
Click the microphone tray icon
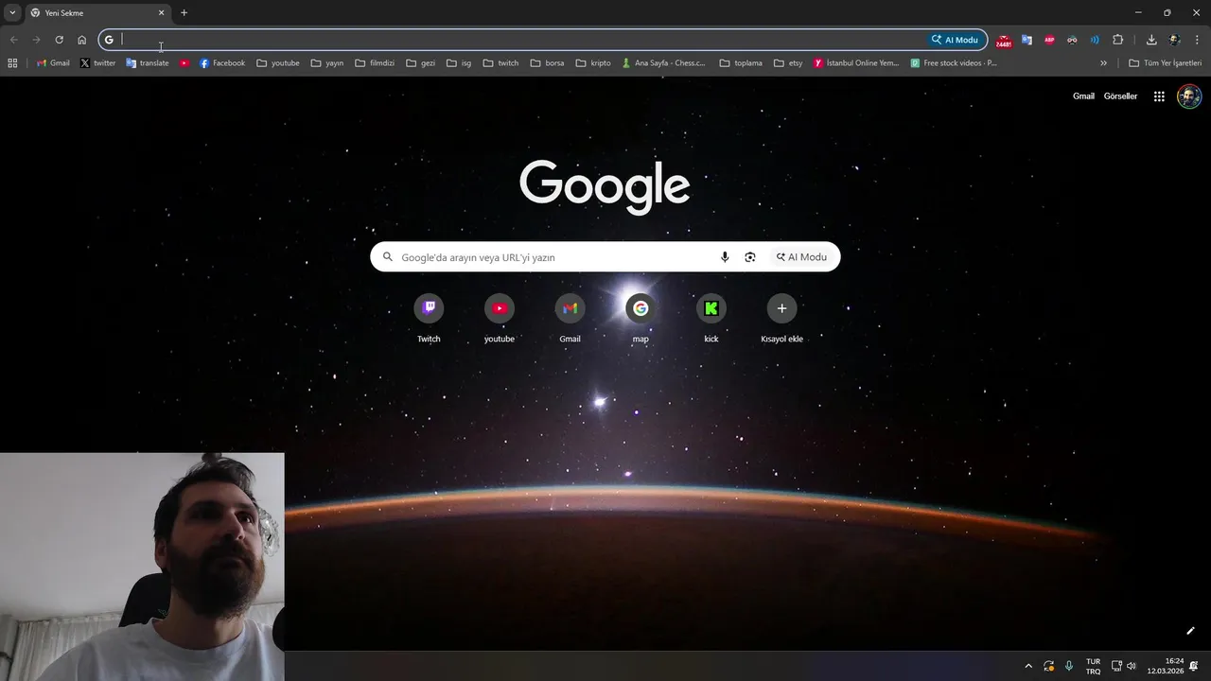1069,666
